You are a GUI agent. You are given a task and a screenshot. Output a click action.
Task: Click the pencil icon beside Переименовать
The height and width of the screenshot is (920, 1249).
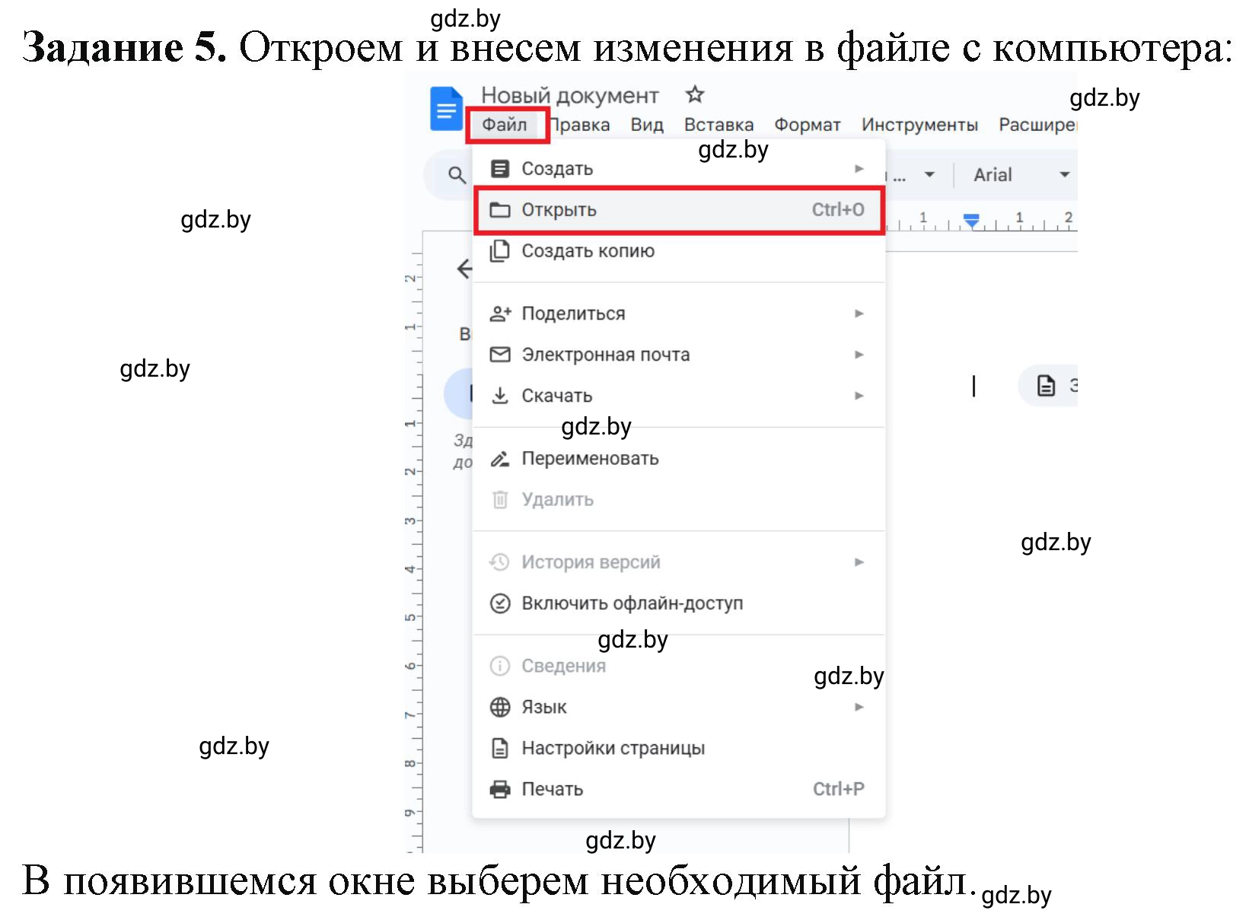pos(499,459)
